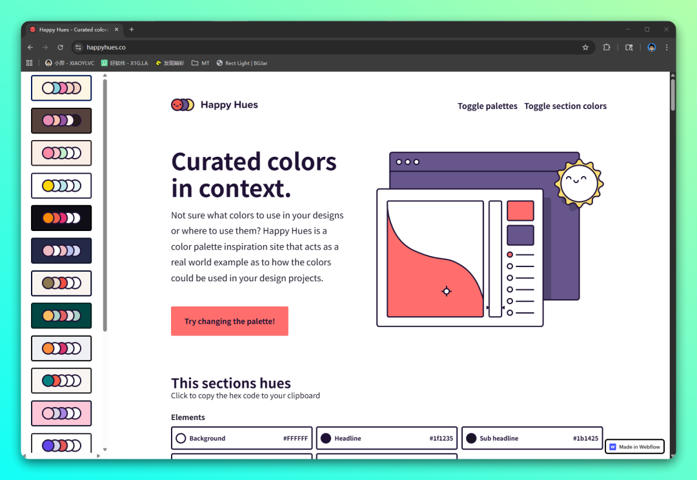697x480 pixels.
Task: Maximize the browser window
Action: 647,29
